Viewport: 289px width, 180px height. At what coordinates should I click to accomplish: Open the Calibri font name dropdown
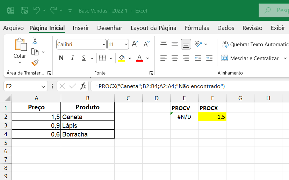pyautogui.click(x=104, y=45)
